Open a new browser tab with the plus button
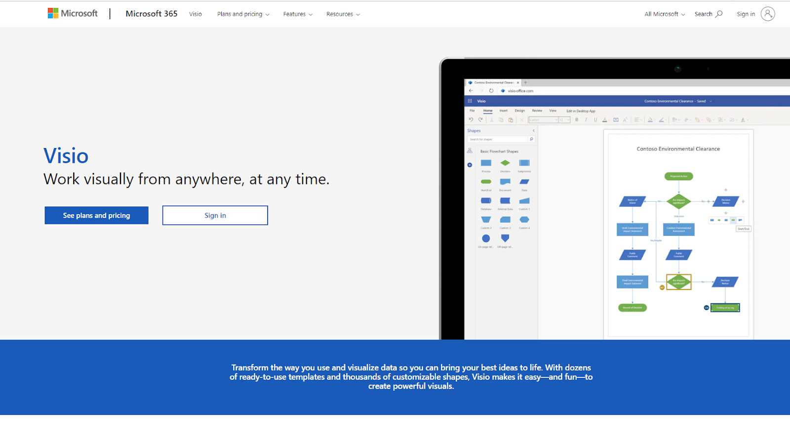This screenshot has height=444, width=790. click(525, 82)
